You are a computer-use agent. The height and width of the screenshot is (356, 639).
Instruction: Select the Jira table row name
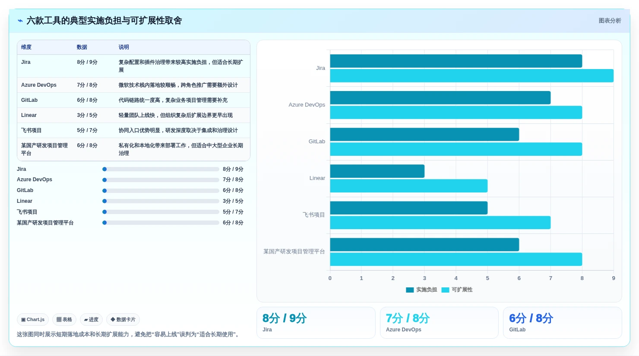26,62
